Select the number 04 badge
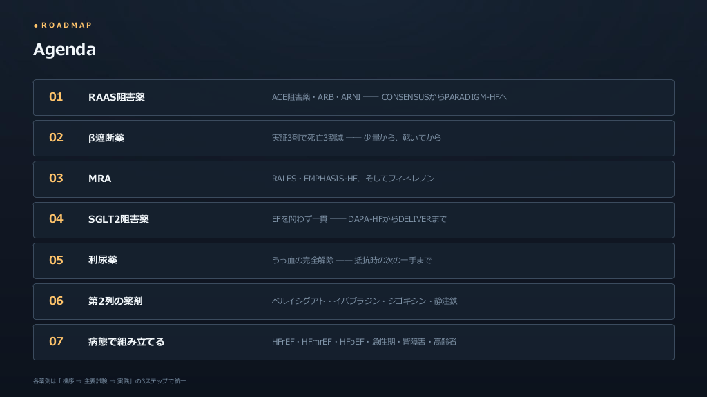The width and height of the screenshot is (707, 397). click(56, 218)
